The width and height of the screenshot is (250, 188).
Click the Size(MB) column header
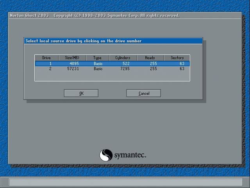coord(72,58)
